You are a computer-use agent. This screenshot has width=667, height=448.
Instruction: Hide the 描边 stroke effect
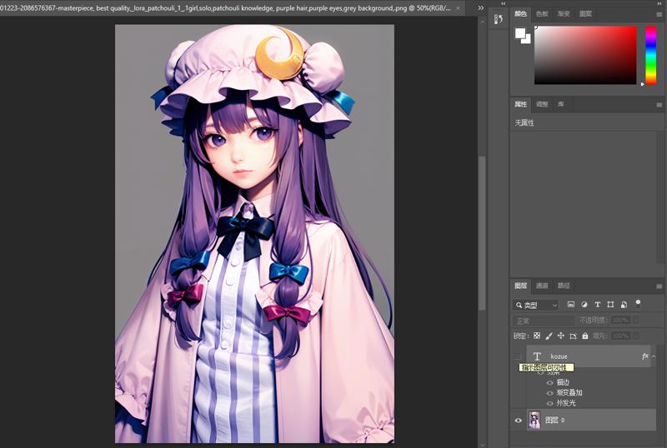click(549, 382)
